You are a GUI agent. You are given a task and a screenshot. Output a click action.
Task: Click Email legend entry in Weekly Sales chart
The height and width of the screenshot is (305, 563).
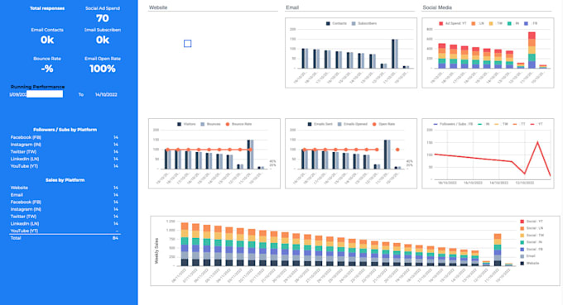(527, 256)
